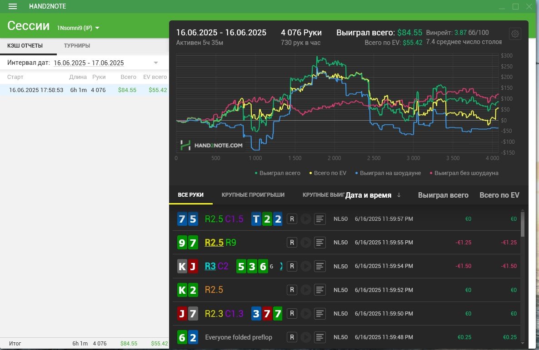Open replayer (R) for the 9 7 hand

292,243
